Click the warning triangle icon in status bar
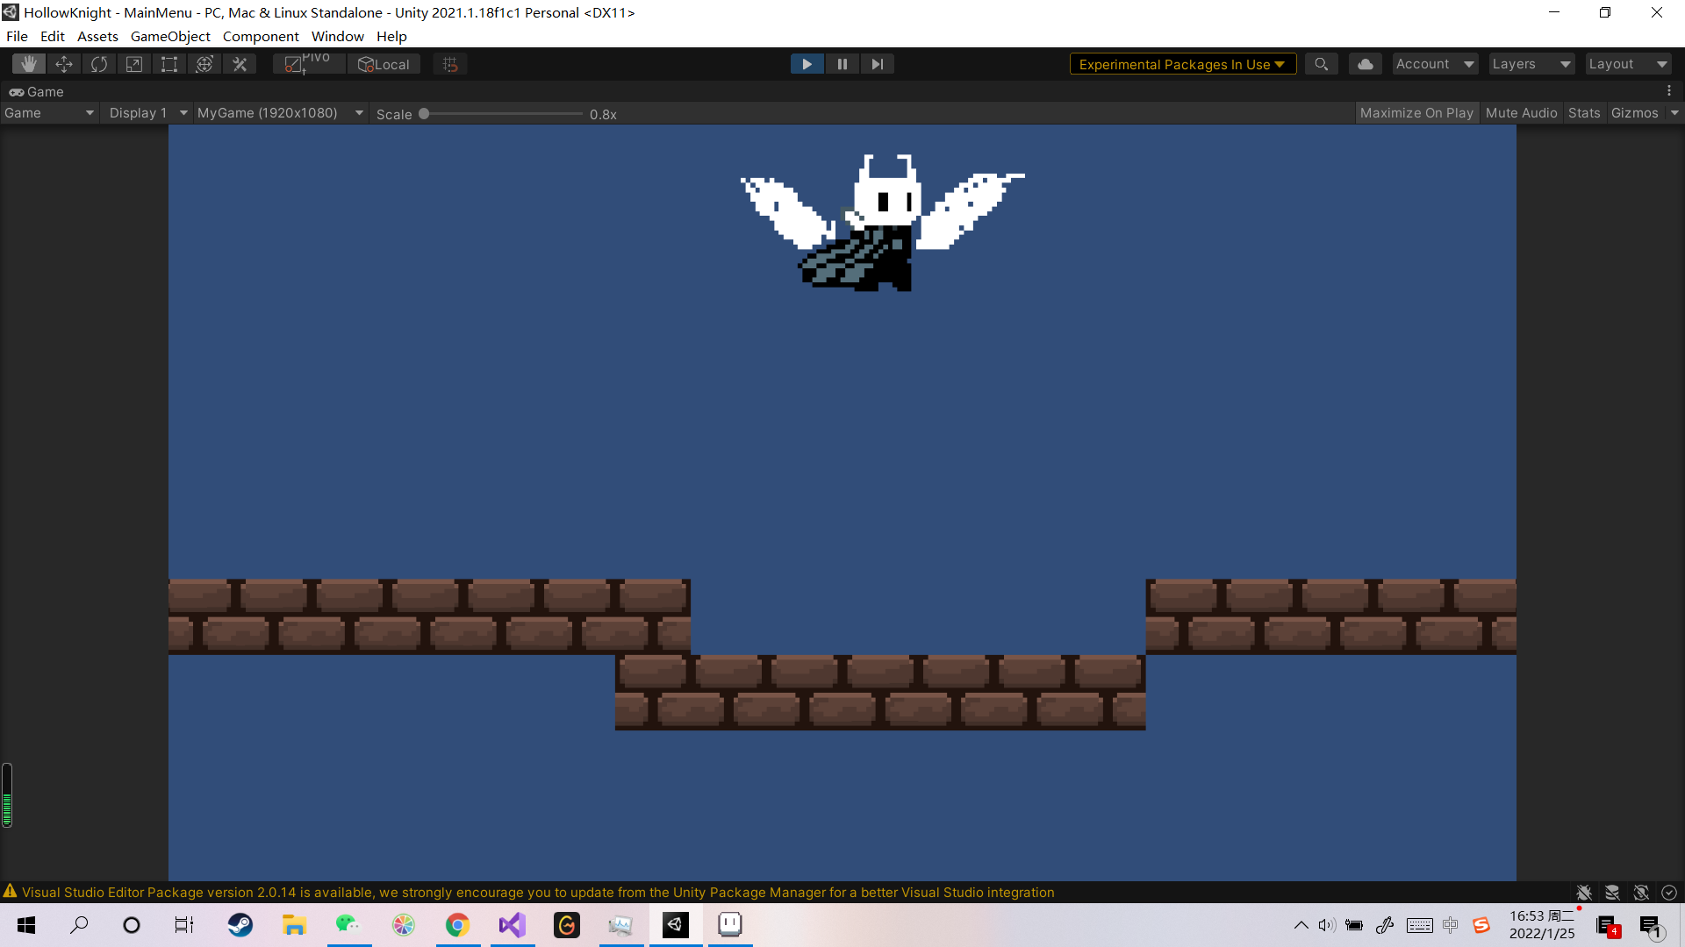The width and height of the screenshot is (1685, 947). click(11, 892)
